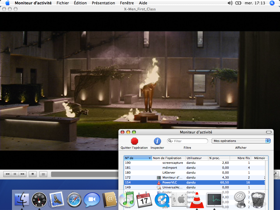Click the volume speaker icon in menu bar
The height and width of the screenshot is (210, 280).
point(230,3)
